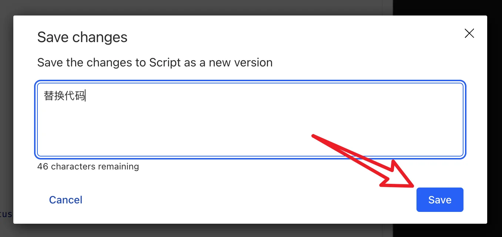Click the red arrow's tail end
502x237 pixels.
315,136
